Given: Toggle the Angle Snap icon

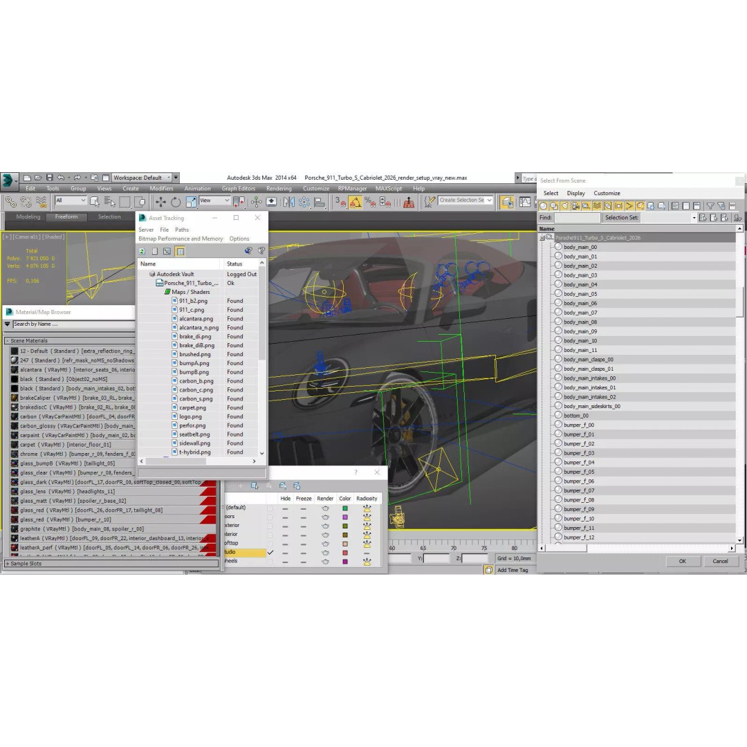Looking at the screenshot, I should coord(356,203).
